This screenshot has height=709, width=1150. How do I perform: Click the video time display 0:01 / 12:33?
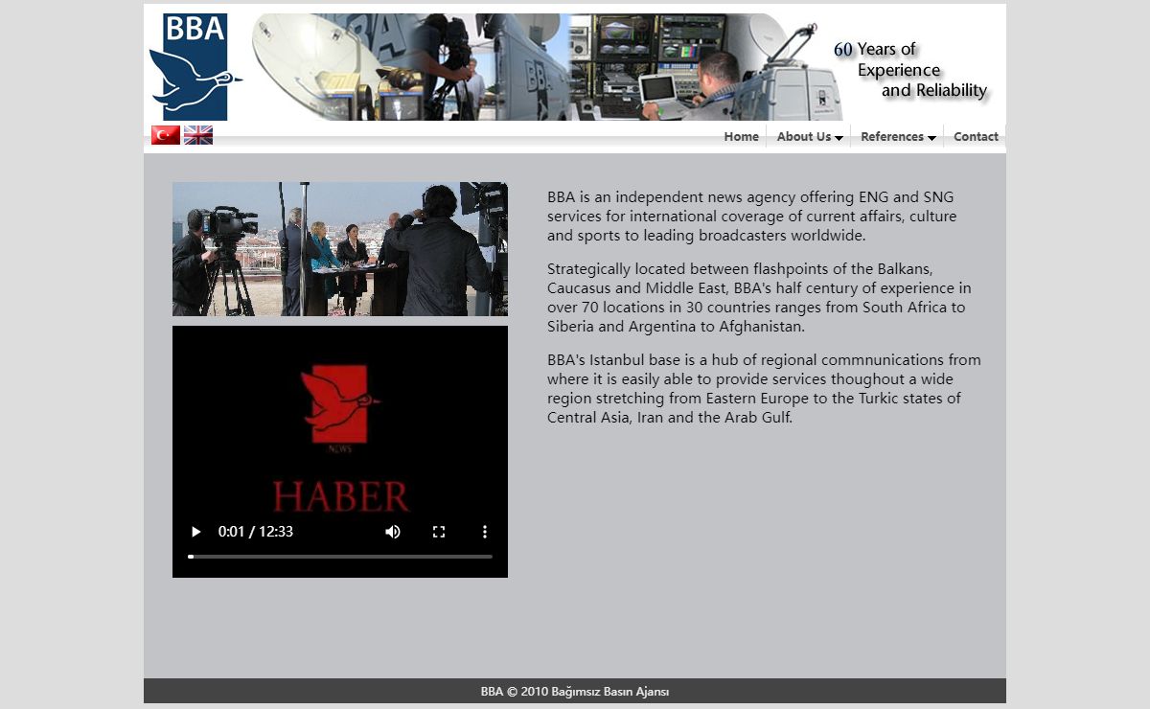pyautogui.click(x=256, y=532)
